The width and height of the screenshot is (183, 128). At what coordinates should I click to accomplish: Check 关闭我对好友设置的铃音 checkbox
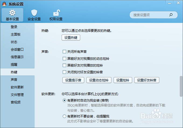pyautogui.click(x=64, y=72)
